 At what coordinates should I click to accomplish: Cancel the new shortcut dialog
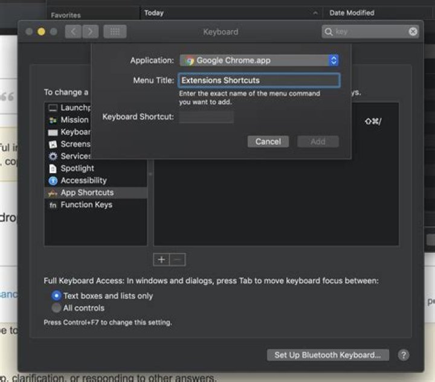[268, 142]
